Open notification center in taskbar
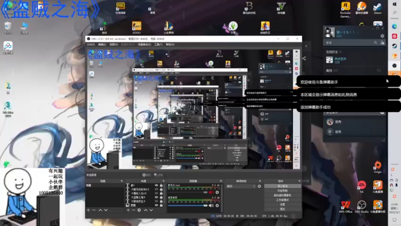This screenshot has height=226, width=401. (x=394, y=220)
